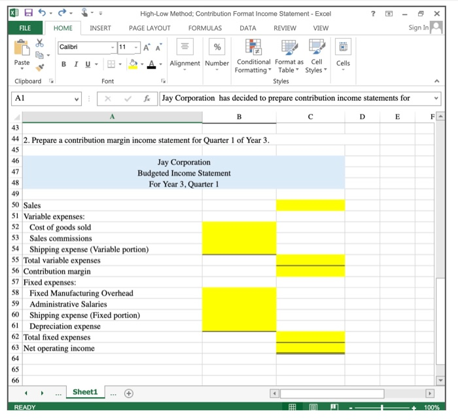Open Cell Styles gallery
The height and width of the screenshot is (420, 458).
point(316,56)
